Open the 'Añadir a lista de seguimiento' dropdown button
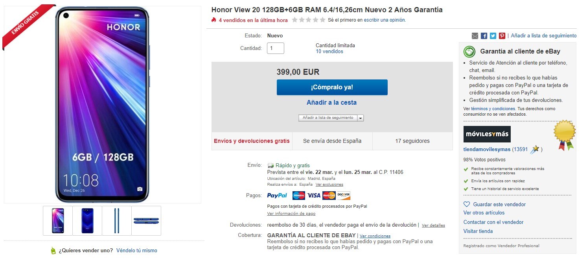This screenshot has height=266, width=587. click(x=328, y=118)
